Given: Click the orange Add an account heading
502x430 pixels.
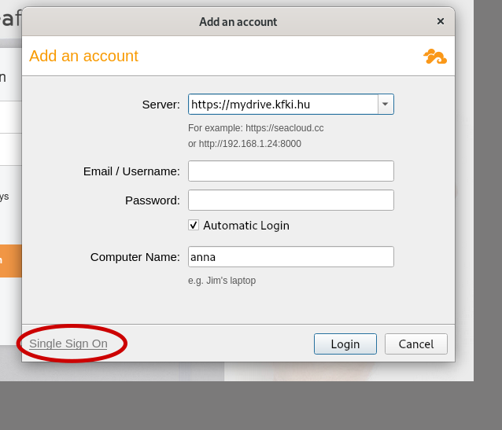Looking at the screenshot, I should (83, 57).
